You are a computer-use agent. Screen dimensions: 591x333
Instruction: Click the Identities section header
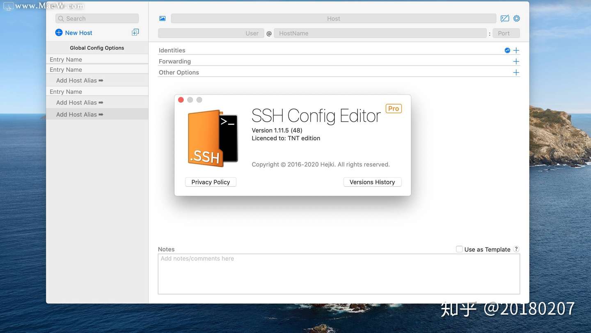[x=172, y=50]
